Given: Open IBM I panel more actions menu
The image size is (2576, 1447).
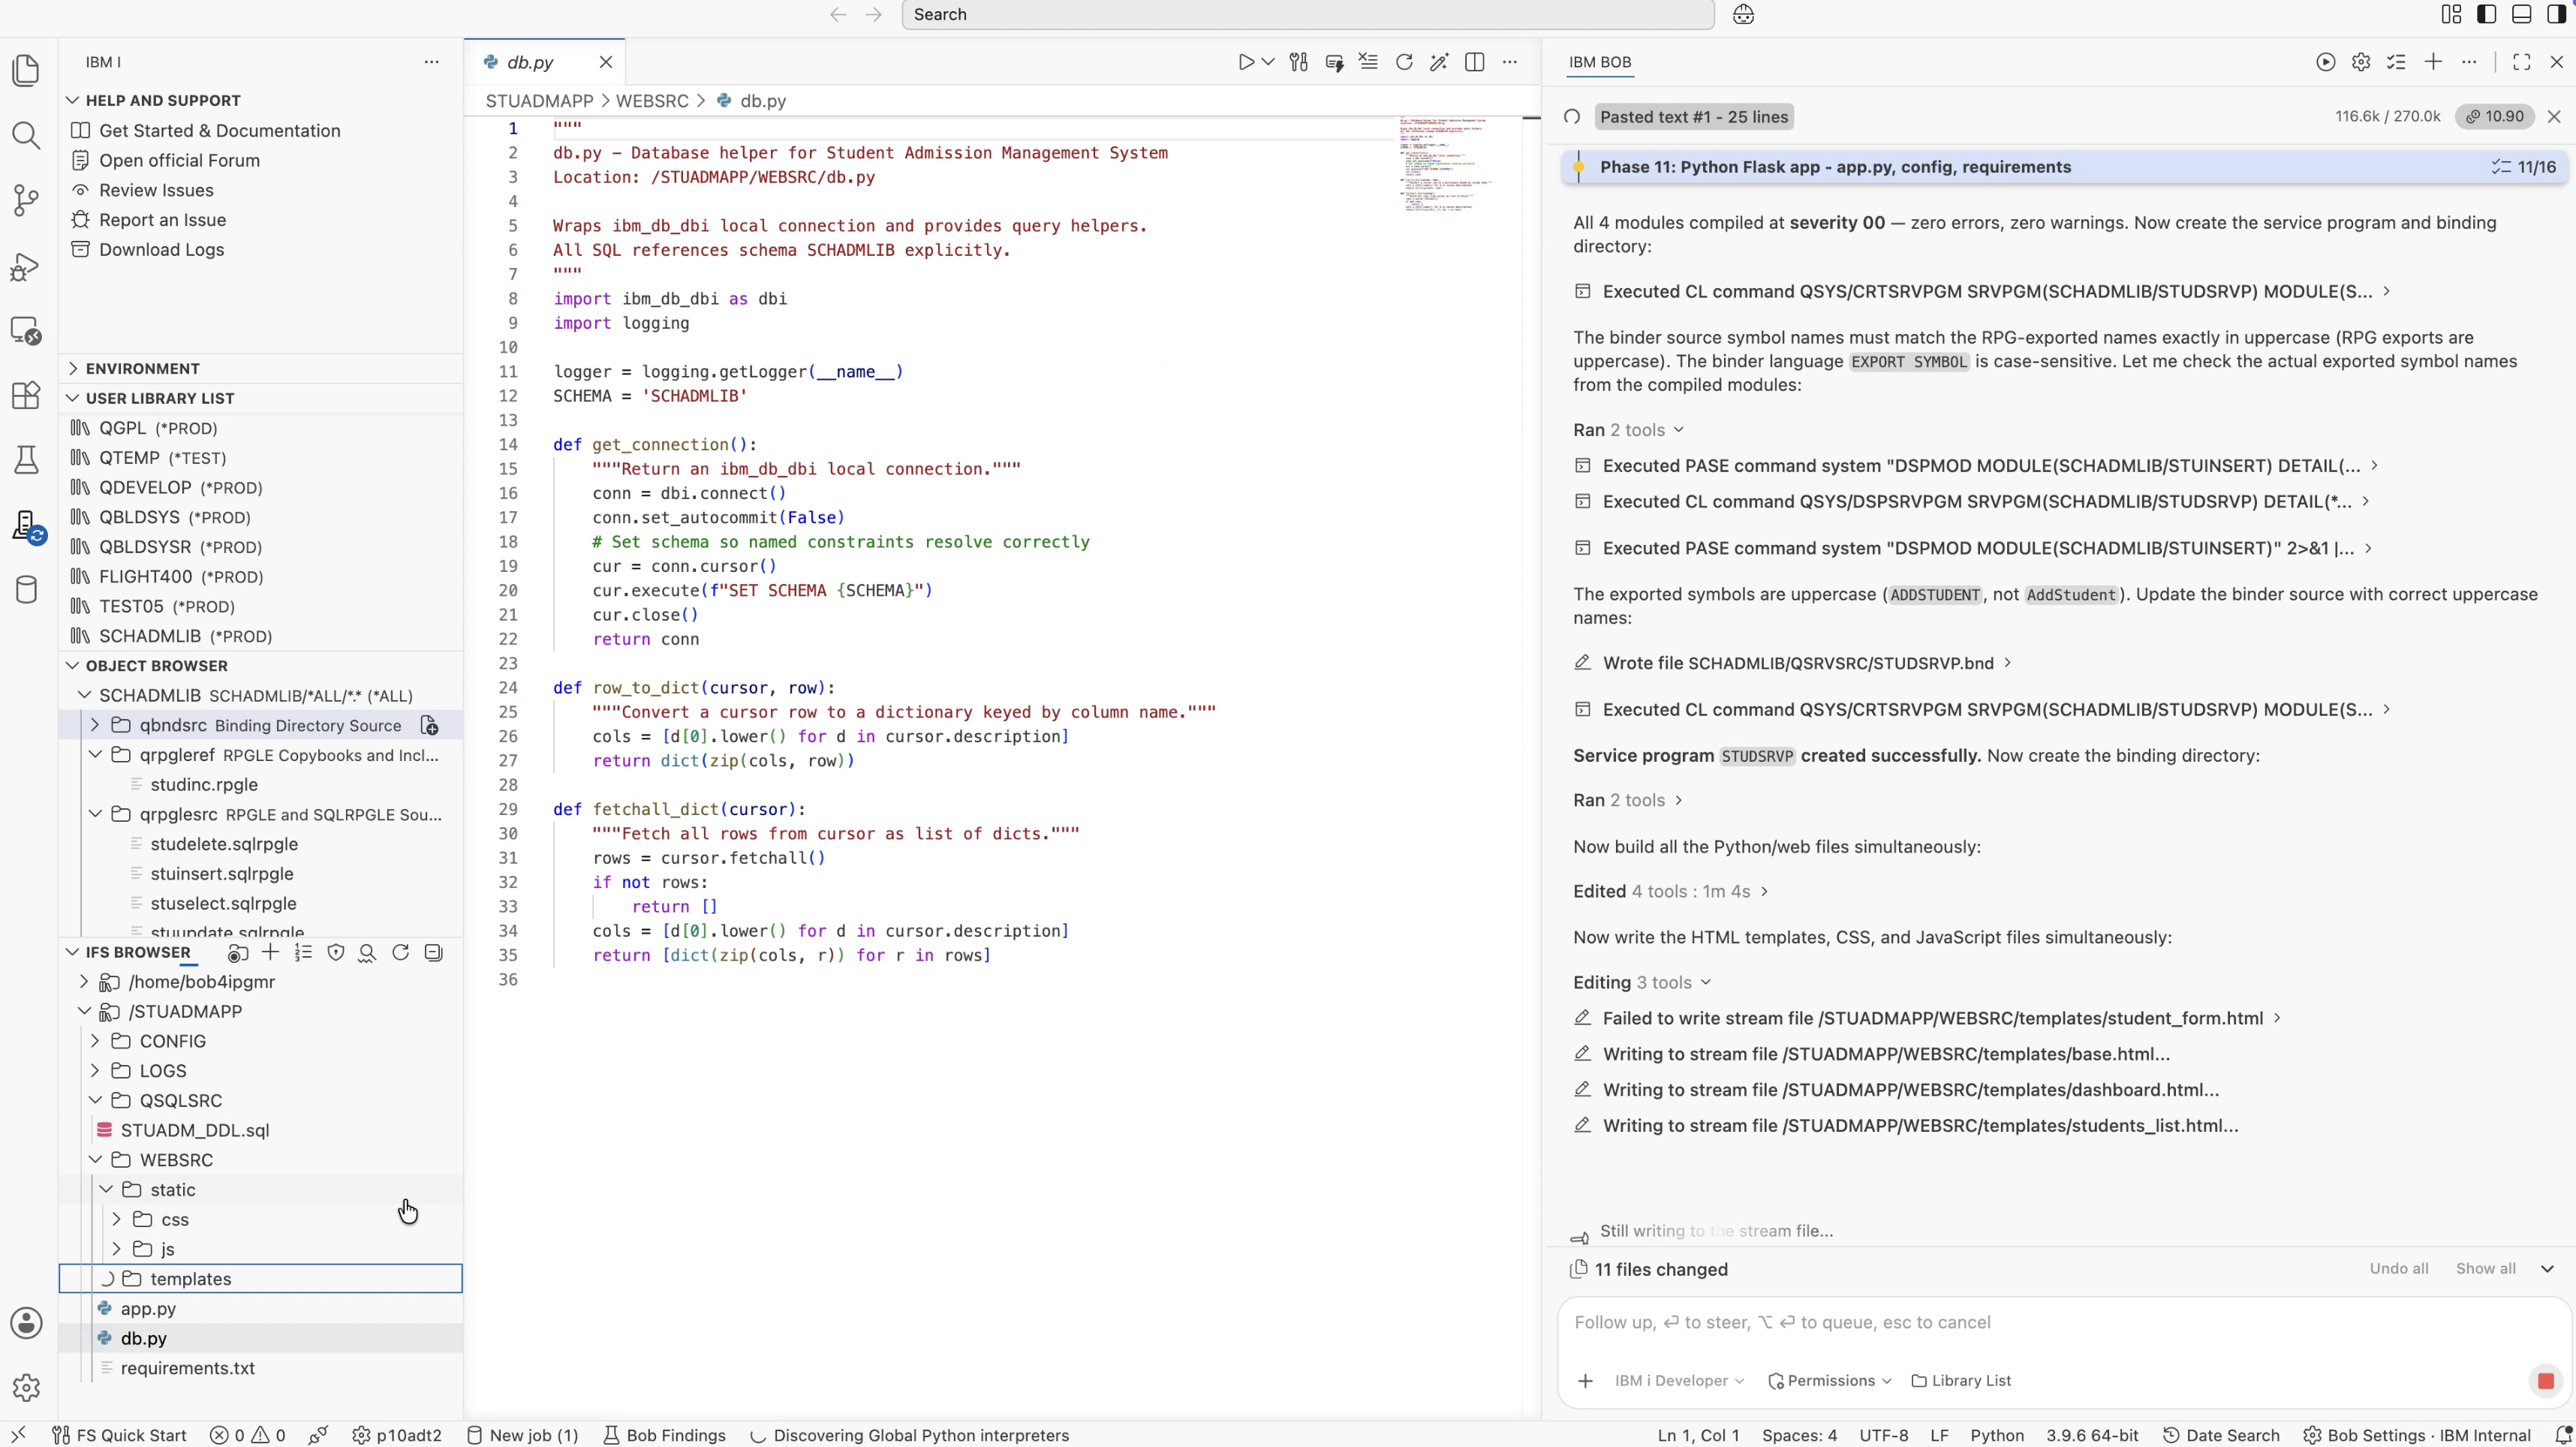Looking at the screenshot, I should point(431,62).
